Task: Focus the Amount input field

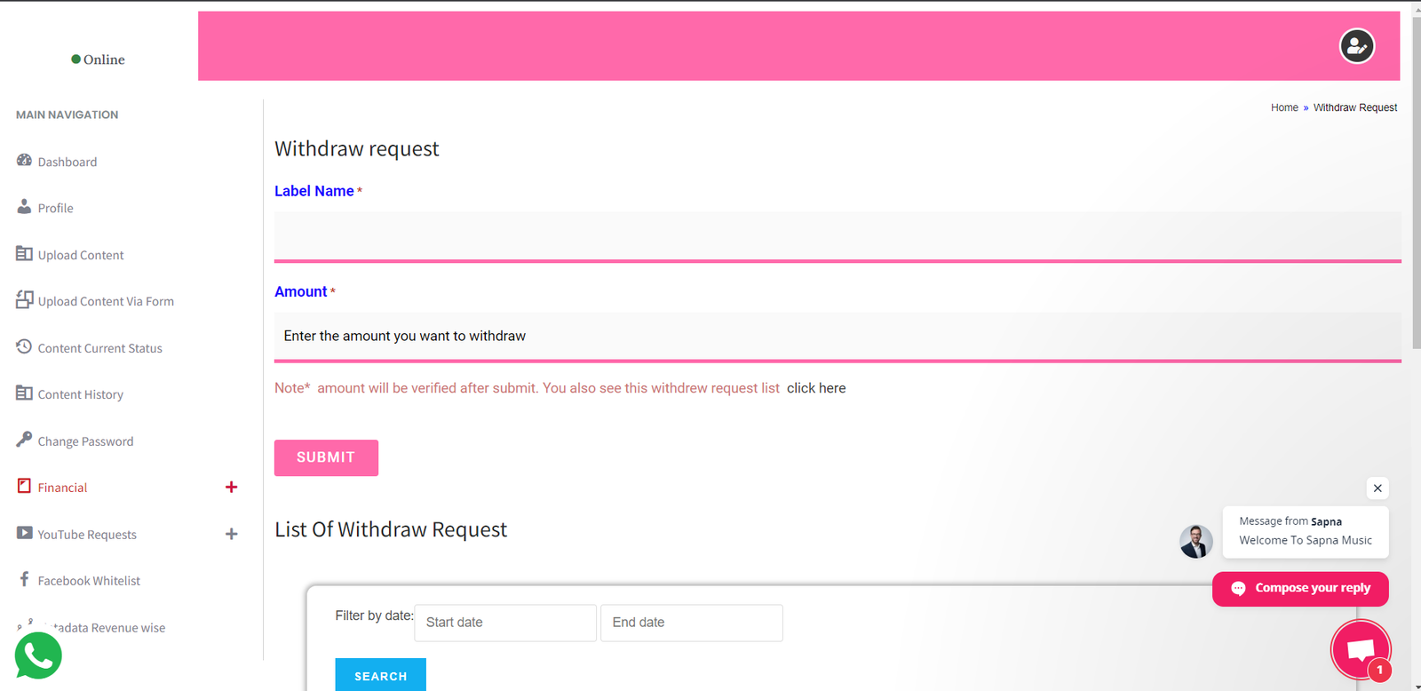Action: pyautogui.click(x=837, y=336)
